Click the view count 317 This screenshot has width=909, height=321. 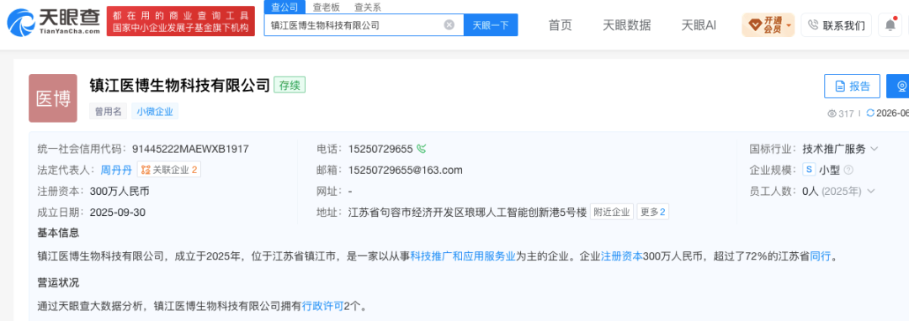point(841,114)
